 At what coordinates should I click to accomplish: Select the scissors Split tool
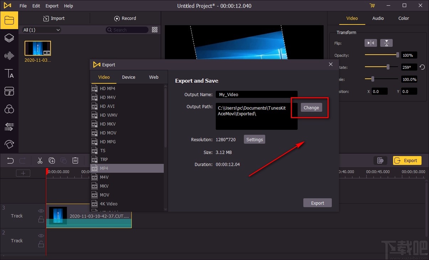pos(40,161)
